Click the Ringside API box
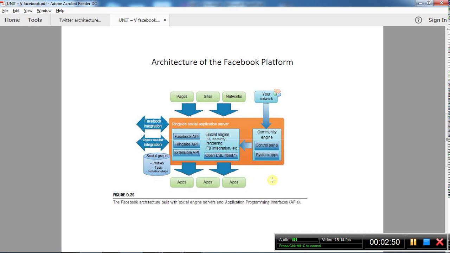Viewport: 450px width, 253px height. (x=186, y=144)
